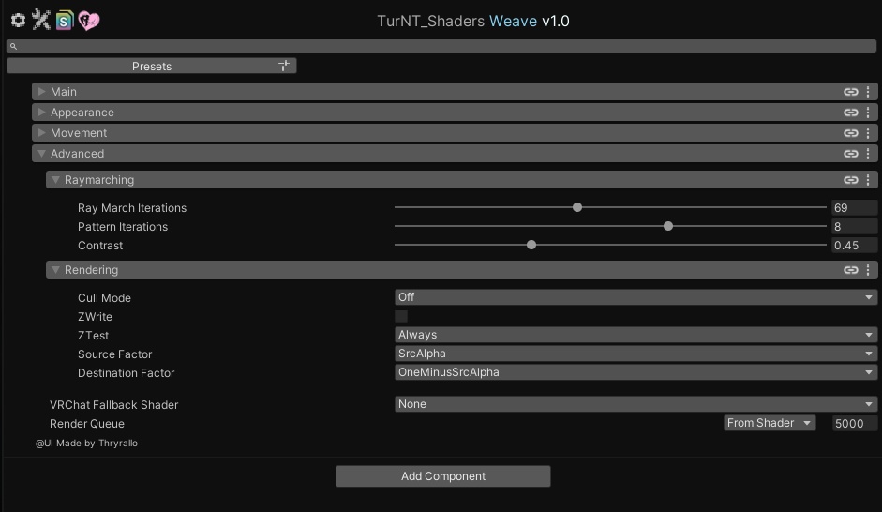Open three-dot menu on Main row
The width and height of the screenshot is (882, 512).
[x=868, y=92]
